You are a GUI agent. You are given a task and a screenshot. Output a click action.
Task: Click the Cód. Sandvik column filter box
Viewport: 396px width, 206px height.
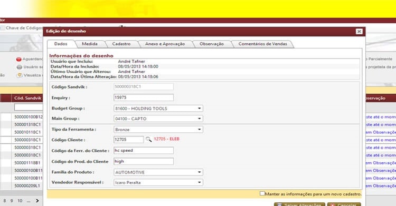click(29, 107)
